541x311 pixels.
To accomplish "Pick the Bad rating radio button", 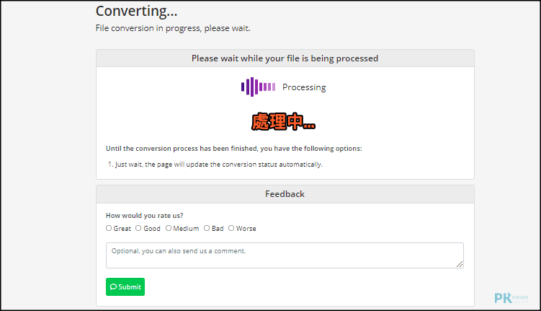I will coord(207,228).
